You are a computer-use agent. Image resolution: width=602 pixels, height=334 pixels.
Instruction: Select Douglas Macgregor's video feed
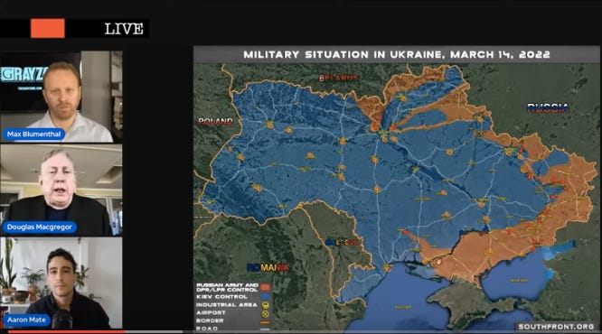61,190
